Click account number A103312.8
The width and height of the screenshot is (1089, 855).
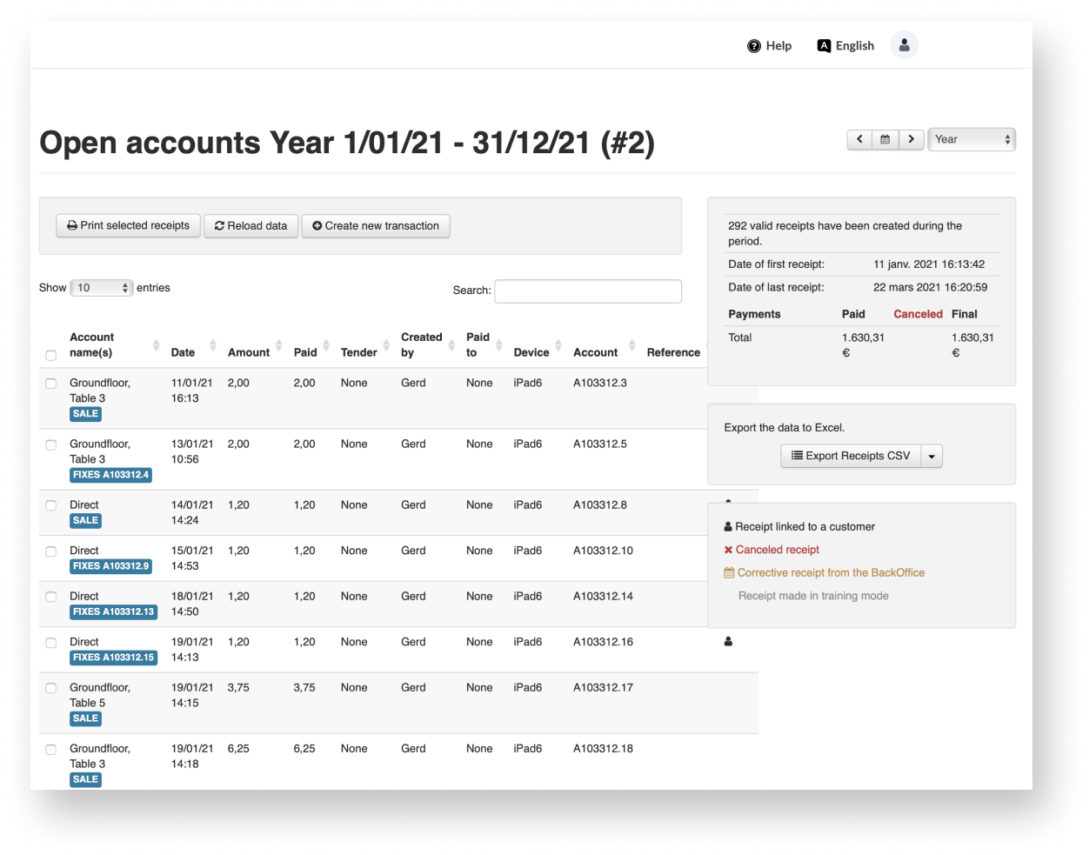point(600,505)
